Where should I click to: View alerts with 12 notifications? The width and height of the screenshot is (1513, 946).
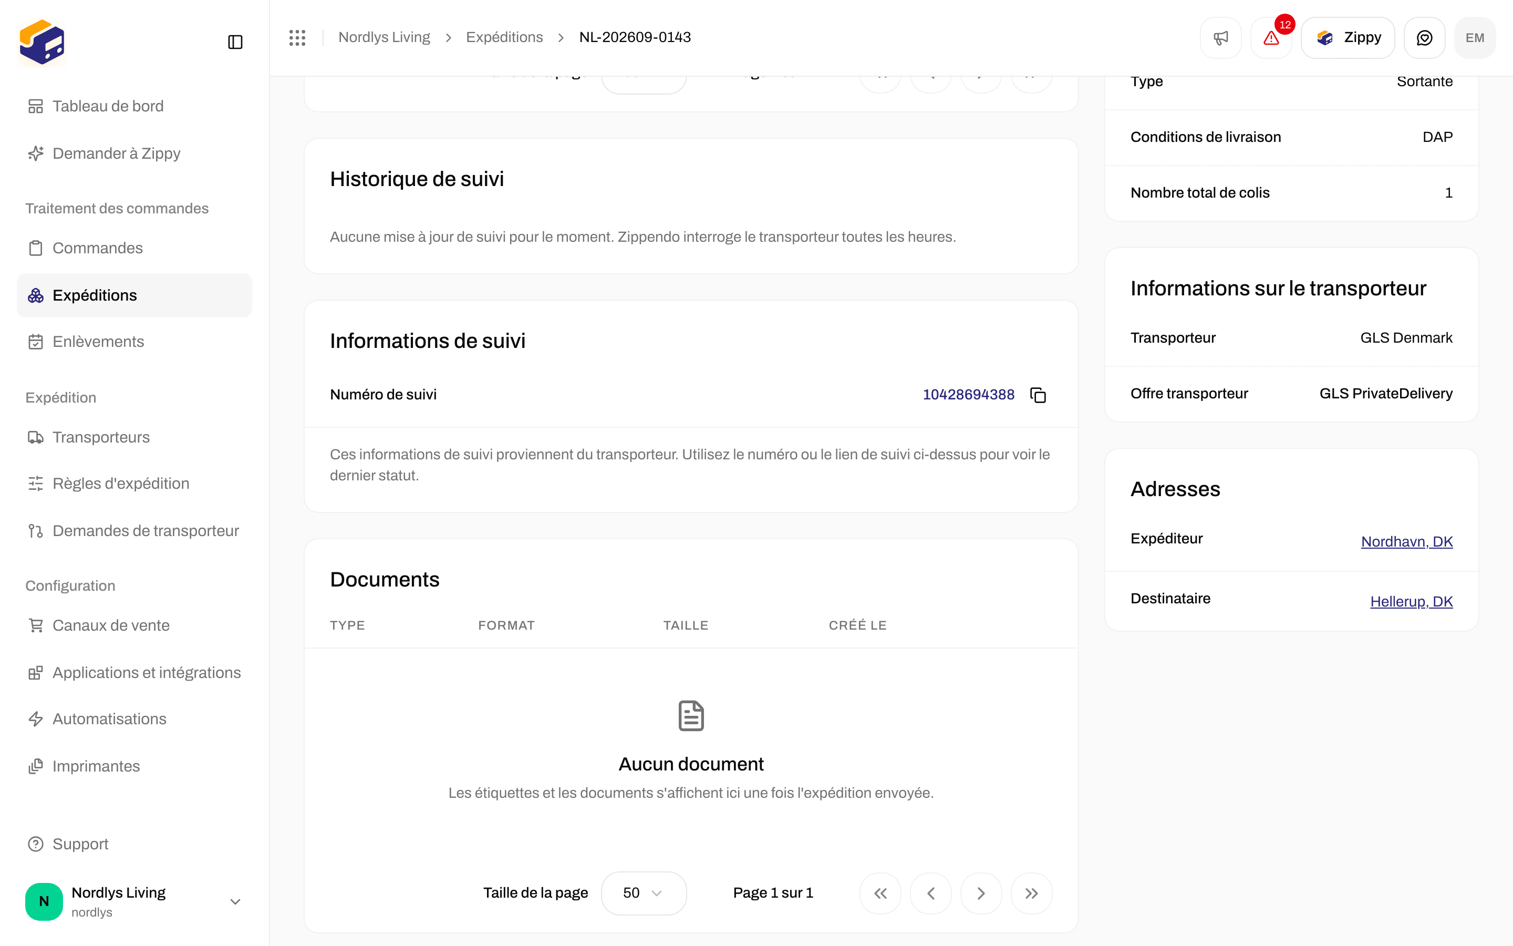pyautogui.click(x=1271, y=37)
